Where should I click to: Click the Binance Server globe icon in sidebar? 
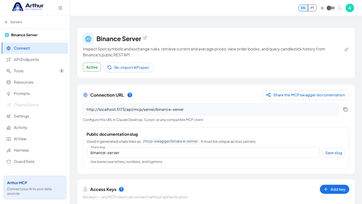[7, 35]
